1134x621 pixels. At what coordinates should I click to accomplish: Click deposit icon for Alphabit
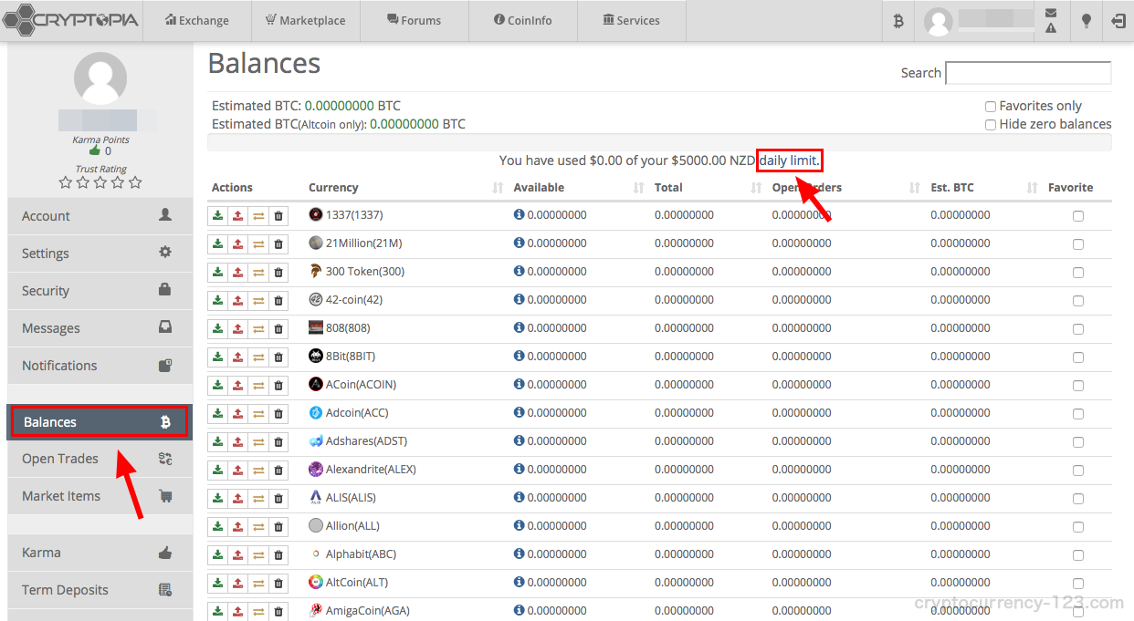[217, 555]
